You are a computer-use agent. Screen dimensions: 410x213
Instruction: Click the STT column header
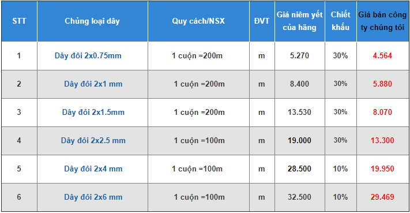coord(19,21)
